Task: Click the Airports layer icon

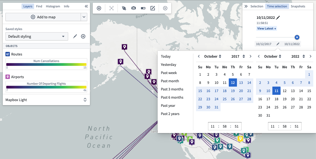Action: coord(8,77)
